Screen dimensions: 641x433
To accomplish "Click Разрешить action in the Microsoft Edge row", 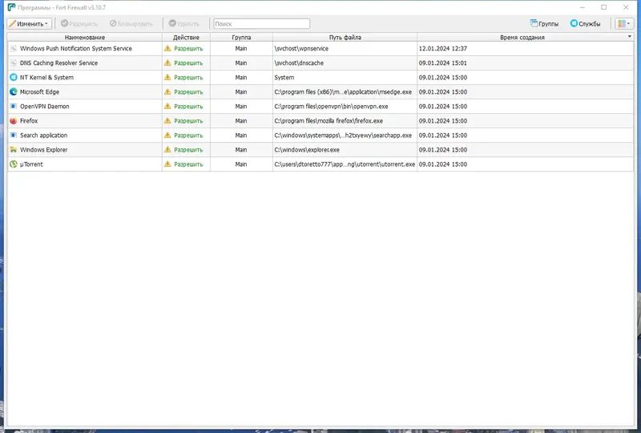I will click(x=188, y=91).
